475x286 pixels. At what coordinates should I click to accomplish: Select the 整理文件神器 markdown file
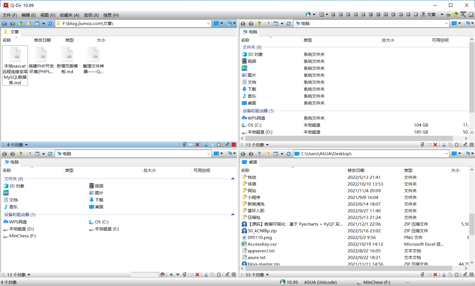click(x=93, y=60)
